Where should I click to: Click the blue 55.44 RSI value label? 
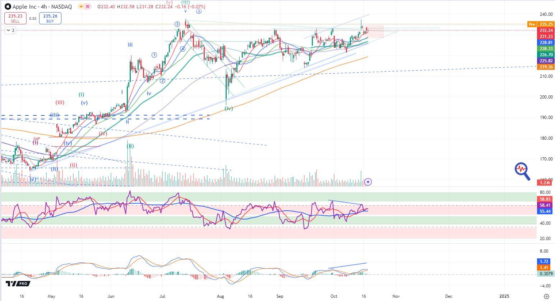545,211
